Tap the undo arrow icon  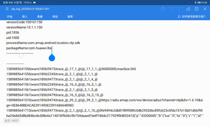[x=171, y=9]
